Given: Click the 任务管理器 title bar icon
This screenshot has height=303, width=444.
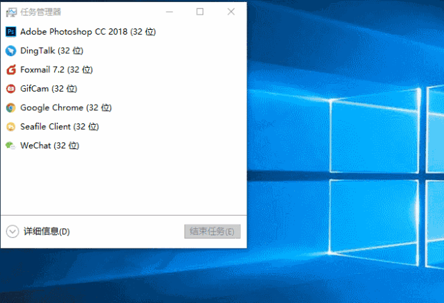Looking at the screenshot, I should 11,12.
